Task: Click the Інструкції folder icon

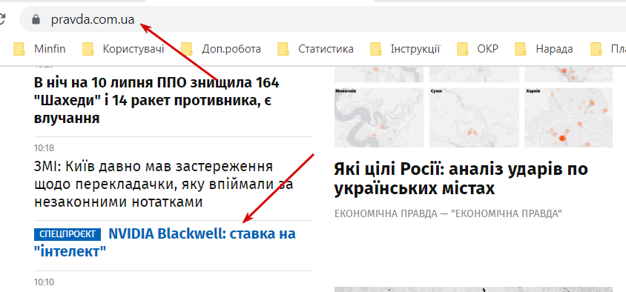Action: (x=377, y=49)
